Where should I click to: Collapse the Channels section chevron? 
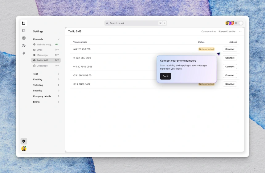click(x=59, y=39)
